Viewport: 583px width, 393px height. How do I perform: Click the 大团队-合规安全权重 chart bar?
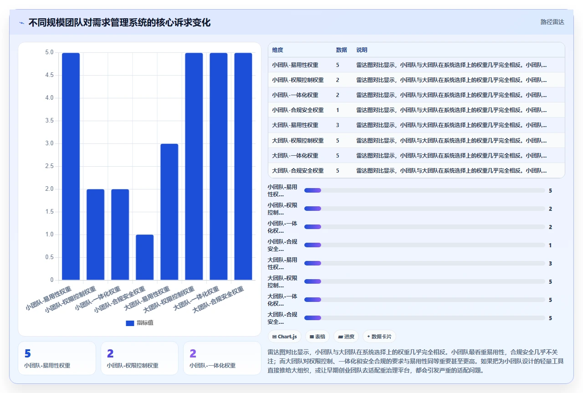pos(243,166)
